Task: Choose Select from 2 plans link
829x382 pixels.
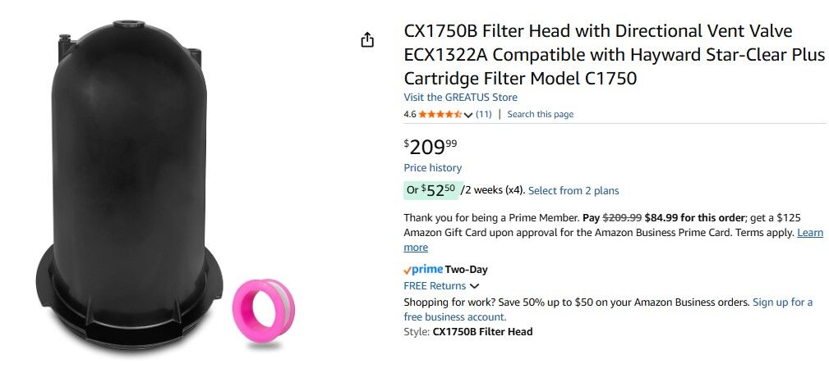Action: pos(573,191)
